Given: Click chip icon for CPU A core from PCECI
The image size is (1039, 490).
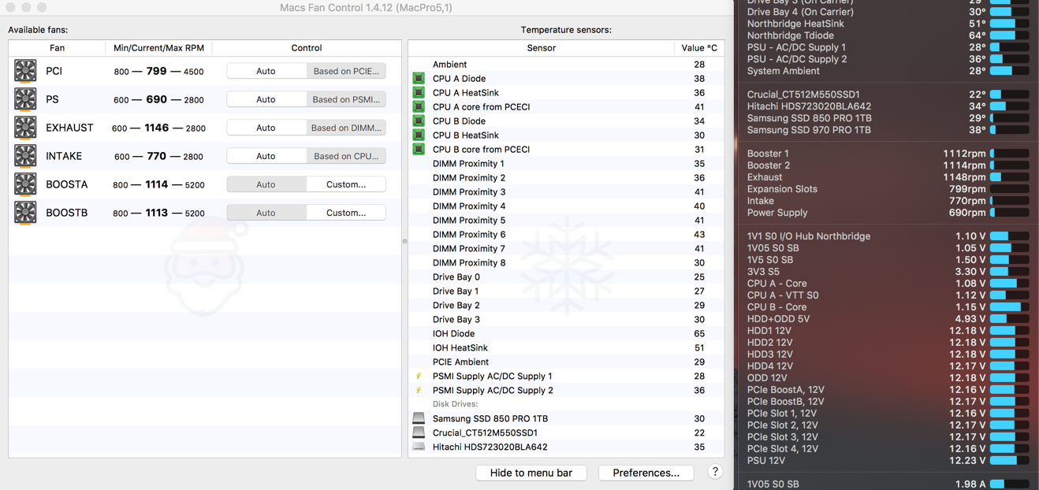Looking at the screenshot, I should coord(419,107).
